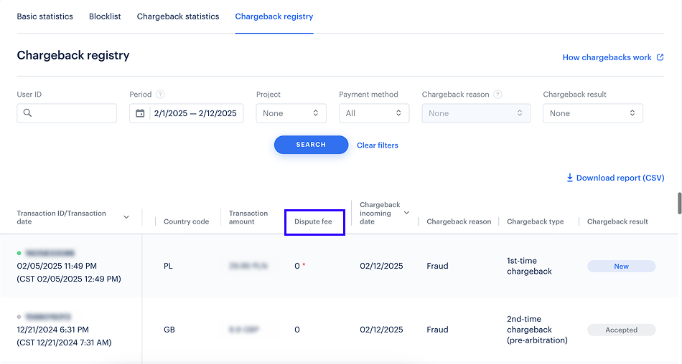Go to the Chargeback statistics tab
Viewport: 682px width, 364px height.
pos(178,16)
